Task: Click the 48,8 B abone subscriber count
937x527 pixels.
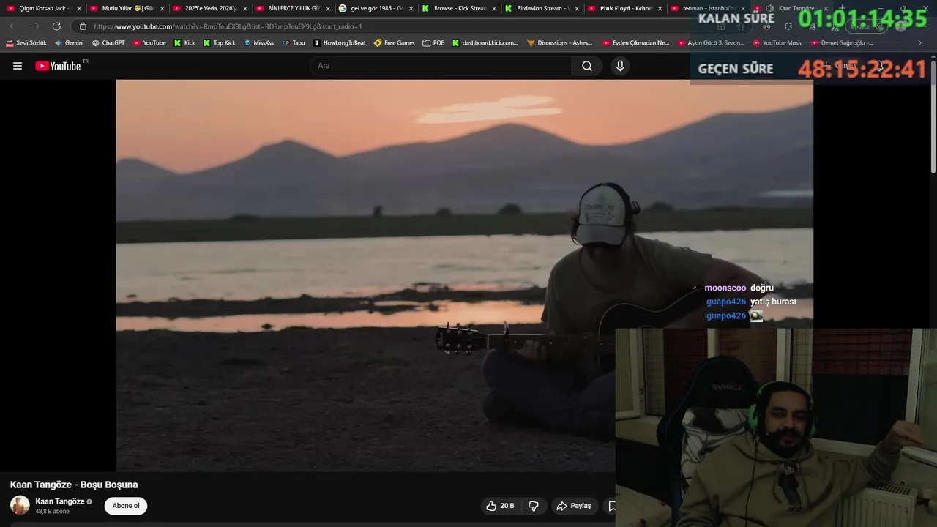Action: pyautogui.click(x=53, y=512)
